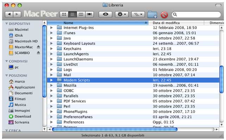Collapse the DISPOSITIVI sidebar section

tap(6, 24)
